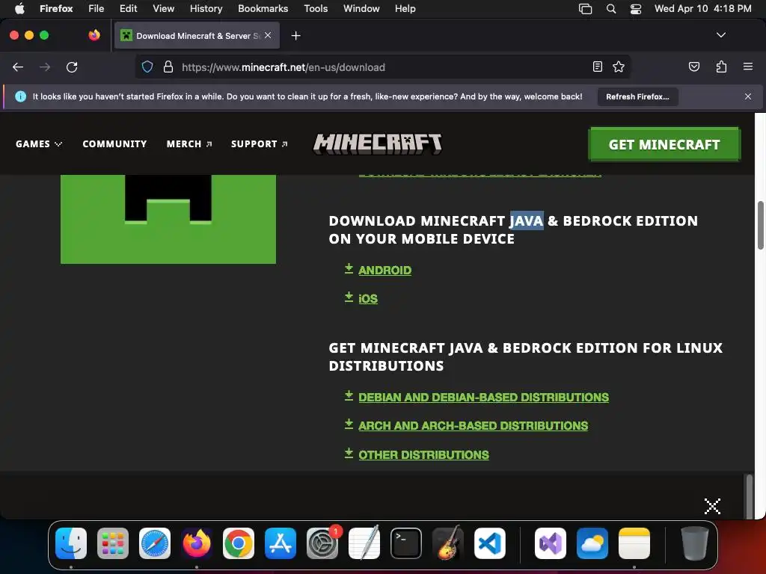Viewport: 766px width, 574px height.
Task: List all tabs dropdown arrow
Action: (720, 35)
